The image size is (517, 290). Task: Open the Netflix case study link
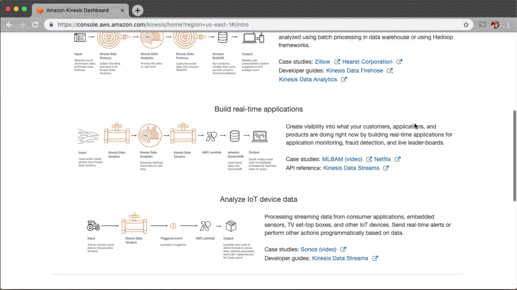382,159
